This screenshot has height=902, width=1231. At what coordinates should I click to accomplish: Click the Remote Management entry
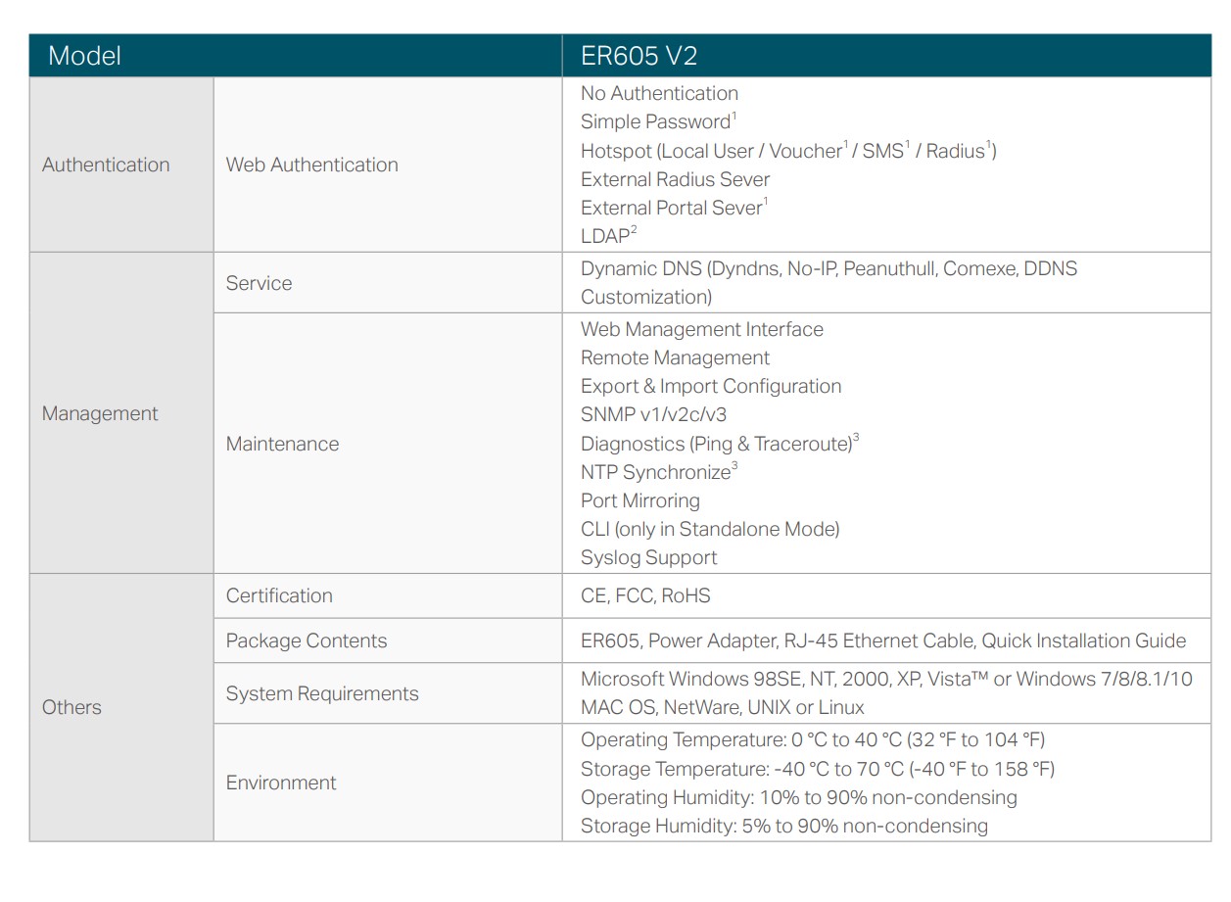(675, 357)
